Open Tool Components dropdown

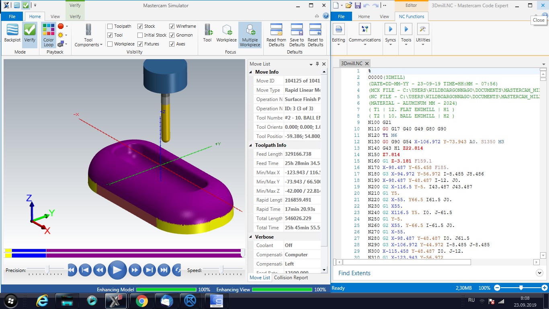88,35
